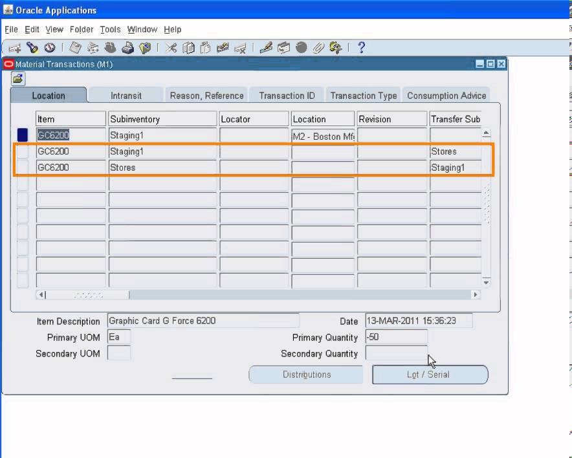
Task: Click the empty Secondary Quantity field
Action: (396, 353)
